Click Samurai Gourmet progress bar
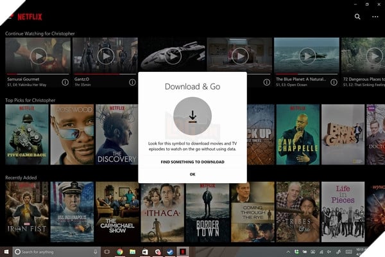Screen dimensions: 385x257 point(38,74)
